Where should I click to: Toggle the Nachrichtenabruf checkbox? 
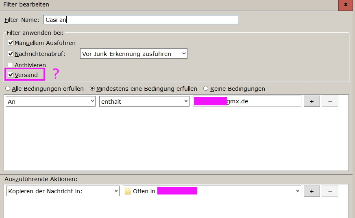[11, 54]
